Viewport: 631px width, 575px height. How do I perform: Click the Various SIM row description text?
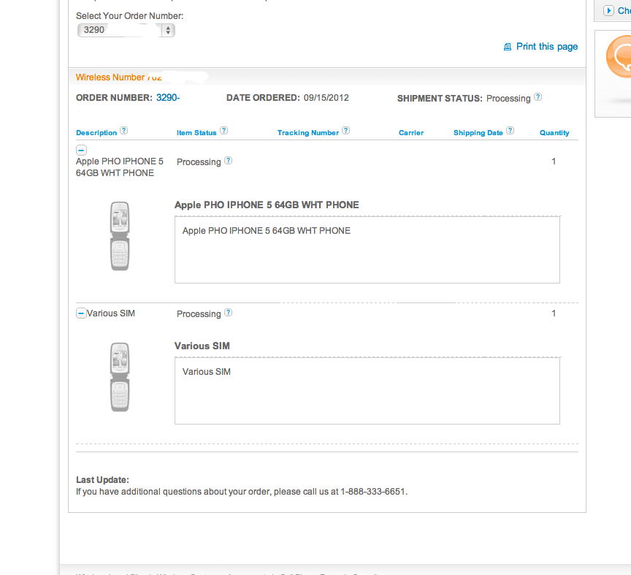[111, 313]
